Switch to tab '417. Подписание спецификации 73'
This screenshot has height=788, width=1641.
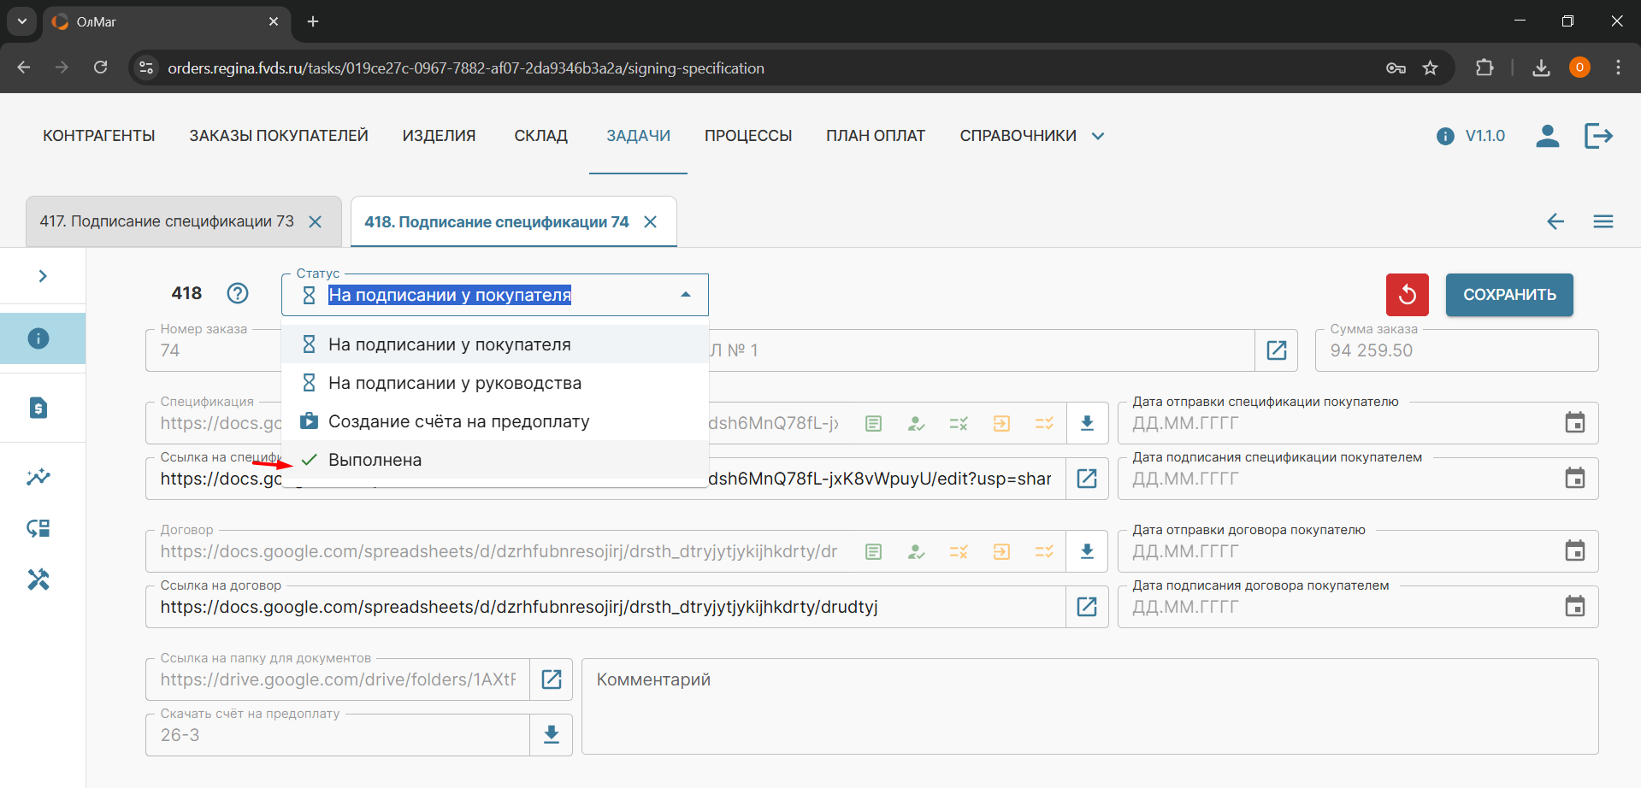point(167,221)
